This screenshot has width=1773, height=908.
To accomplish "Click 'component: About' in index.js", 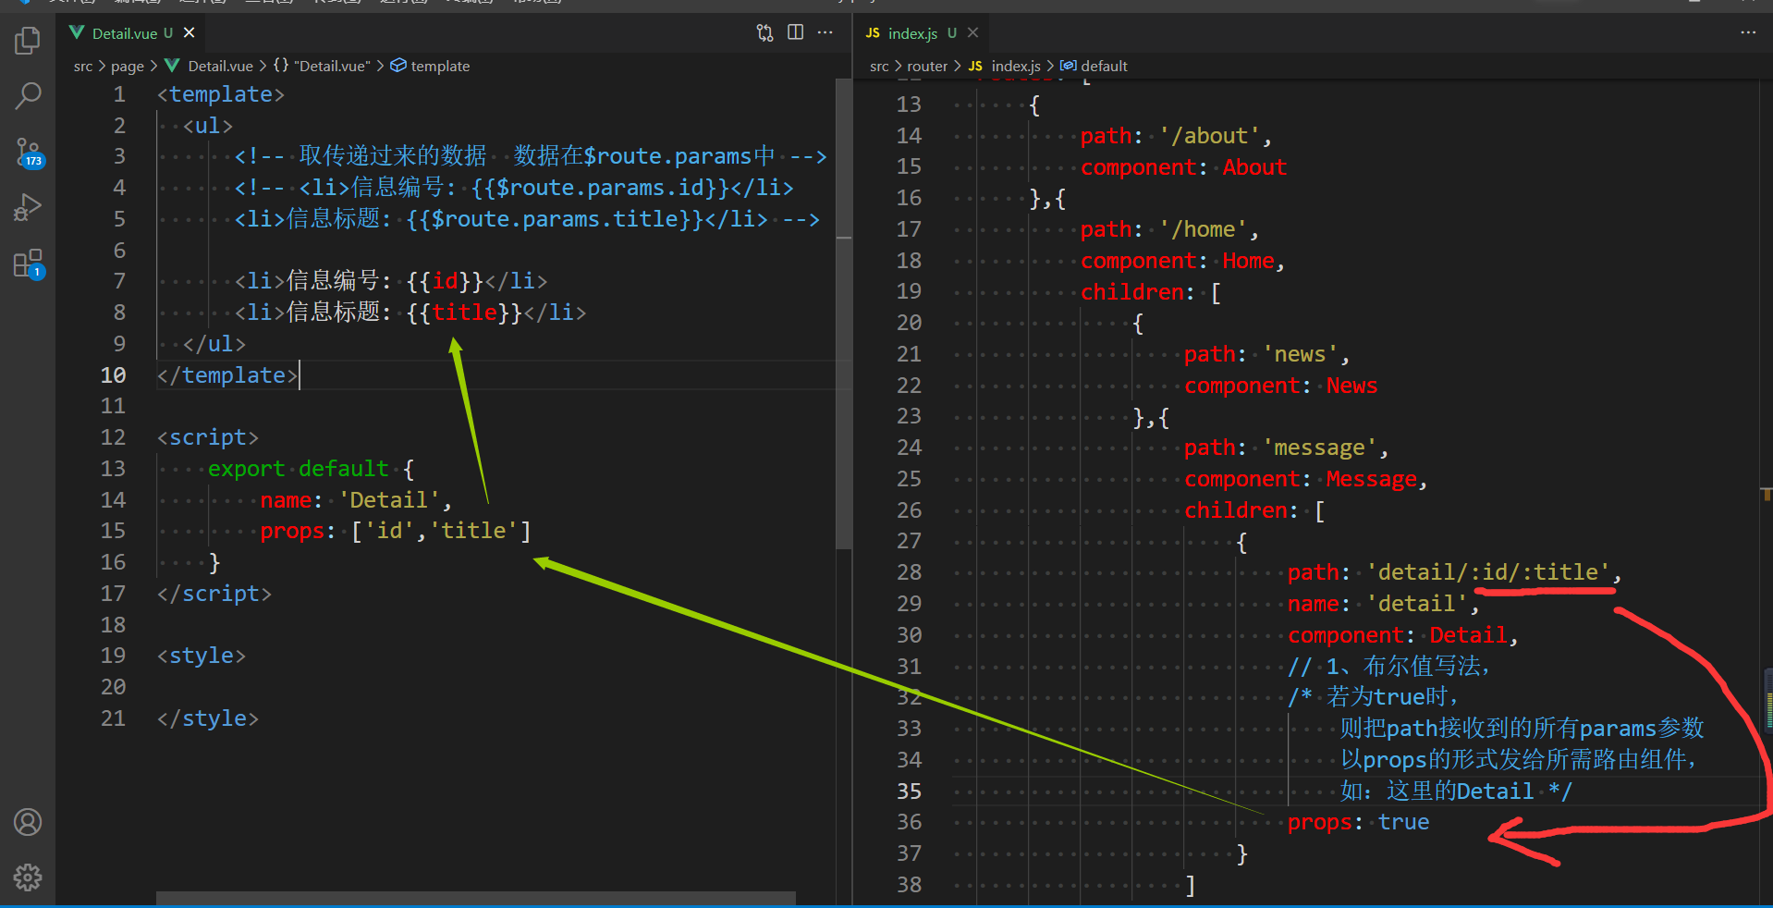I will 1183,167.
